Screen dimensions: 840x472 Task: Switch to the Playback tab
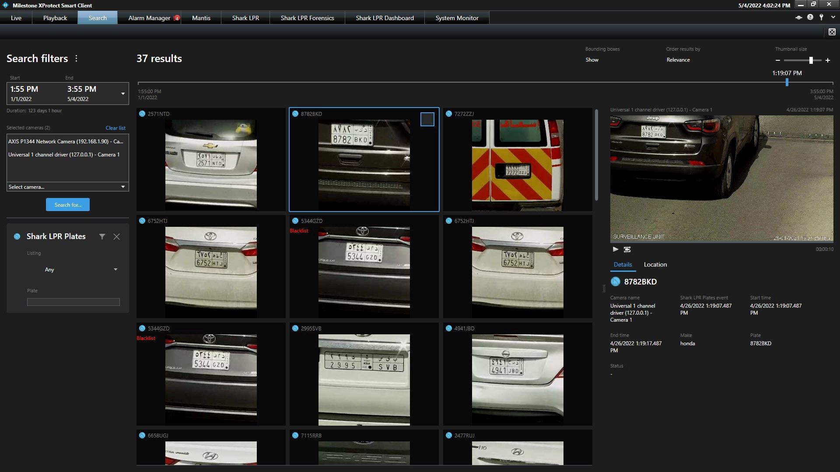55,18
